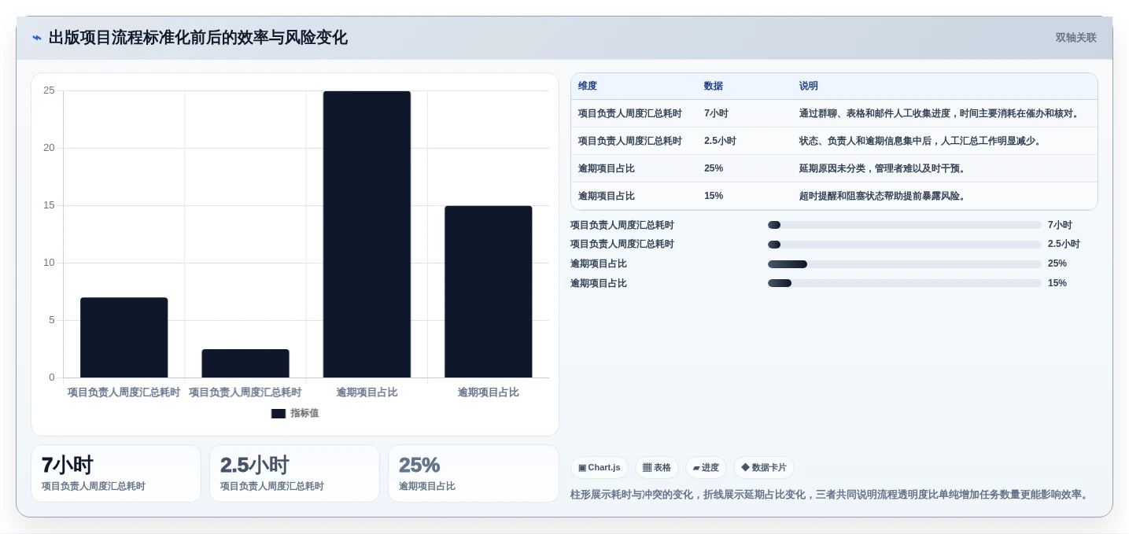This screenshot has height=534, width=1129.
Task: Select the 表格 chip
Action: click(657, 467)
